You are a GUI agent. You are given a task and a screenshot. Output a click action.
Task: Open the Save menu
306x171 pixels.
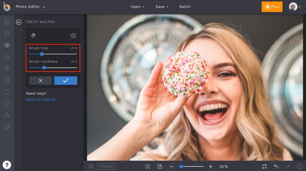(162, 6)
